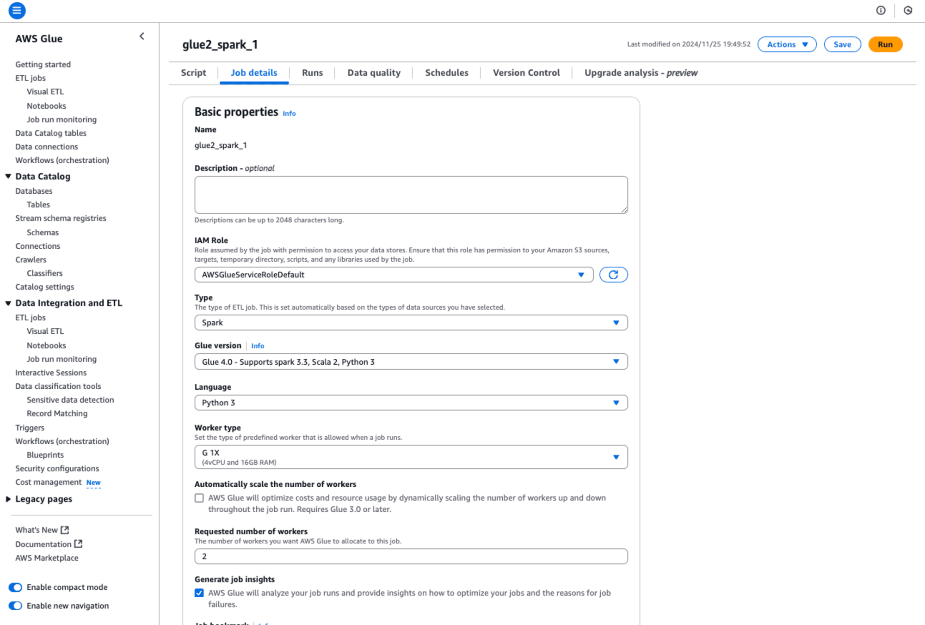Click the Help info icon top right
925x625 pixels.
(880, 11)
